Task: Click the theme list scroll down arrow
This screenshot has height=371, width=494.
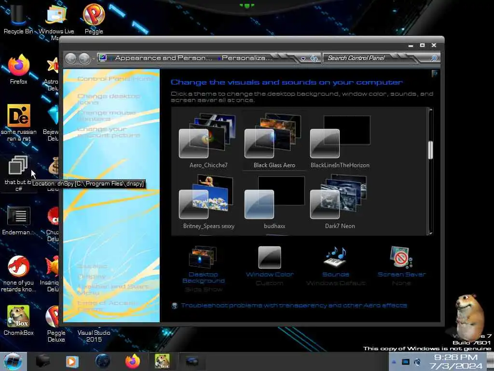Action: (x=430, y=233)
